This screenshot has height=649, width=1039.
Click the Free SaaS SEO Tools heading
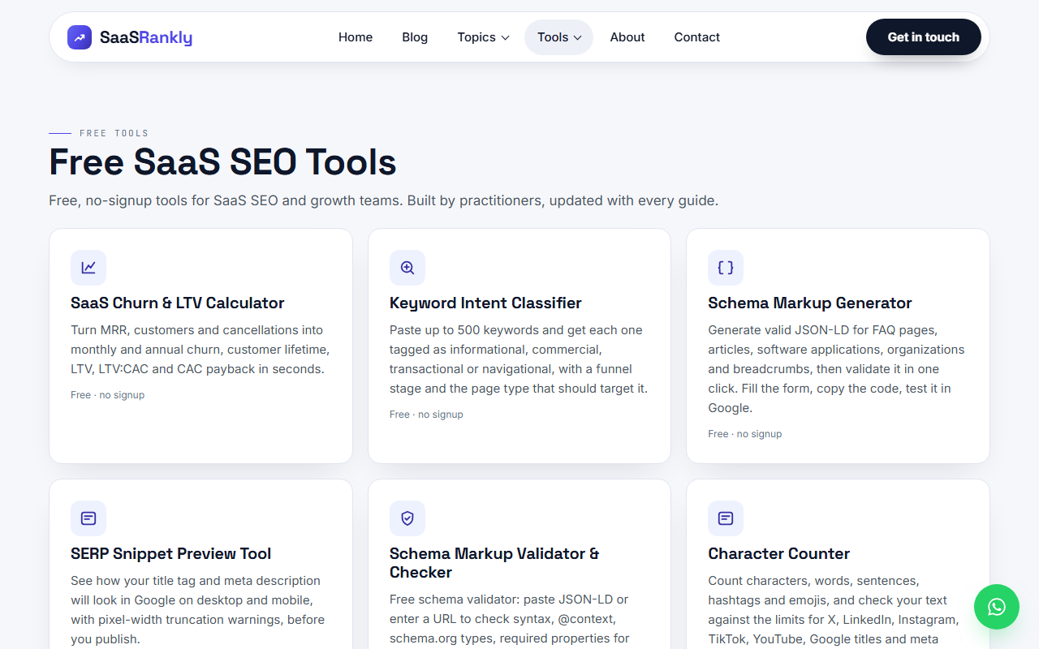click(222, 162)
